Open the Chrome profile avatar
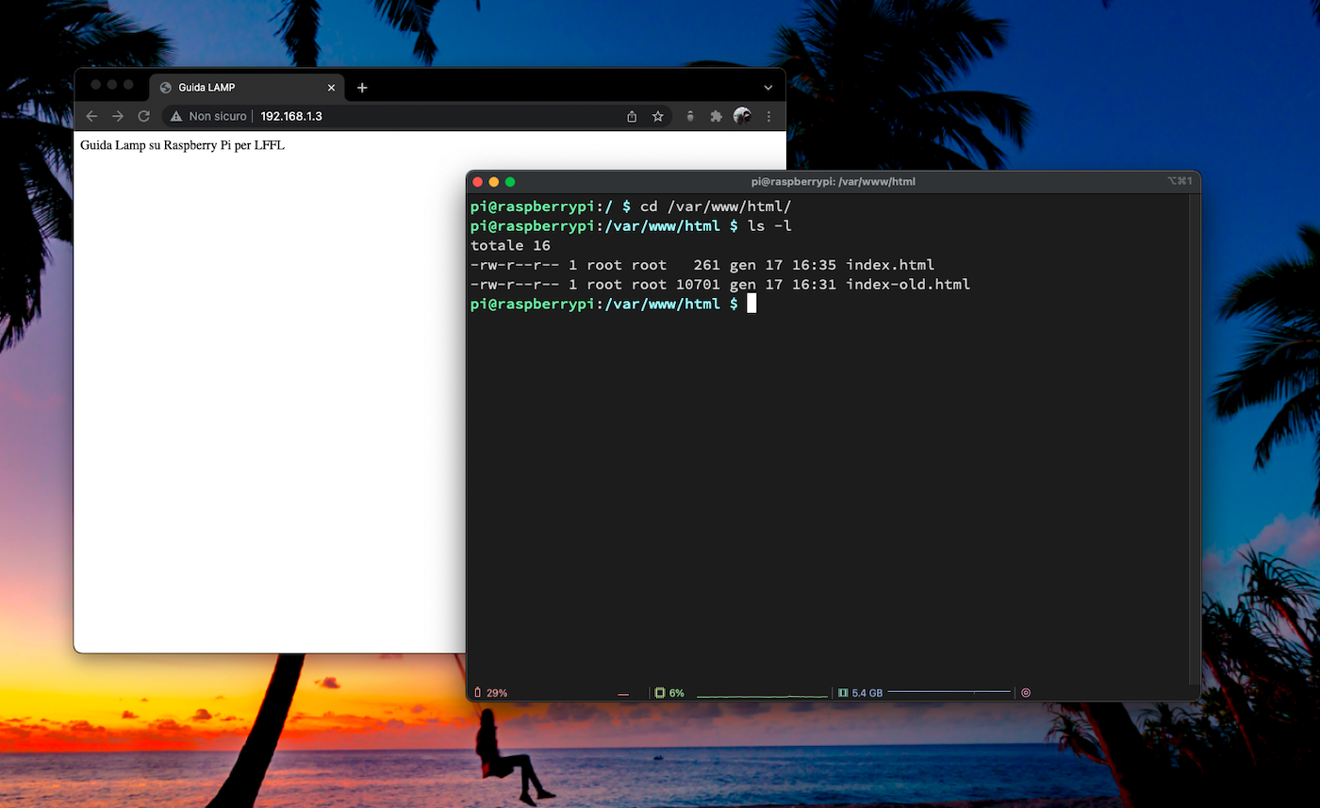This screenshot has height=808, width=1320. point(742,116)
